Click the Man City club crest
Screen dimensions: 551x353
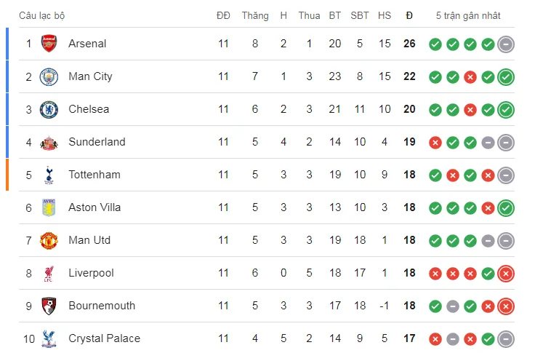[49, 76]
